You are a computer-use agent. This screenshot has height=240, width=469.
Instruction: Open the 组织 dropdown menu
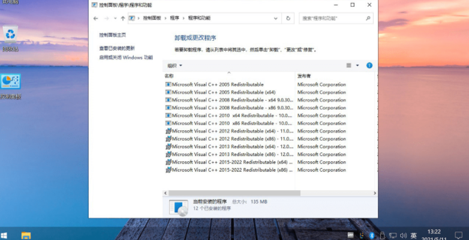click(x=175, y=65)
